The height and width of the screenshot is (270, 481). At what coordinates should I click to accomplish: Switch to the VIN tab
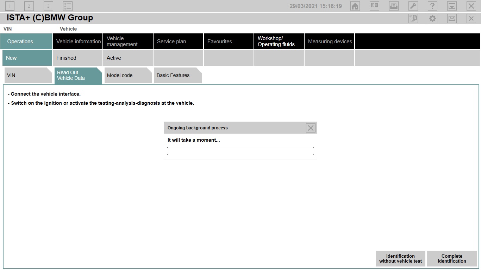(28, 75)
